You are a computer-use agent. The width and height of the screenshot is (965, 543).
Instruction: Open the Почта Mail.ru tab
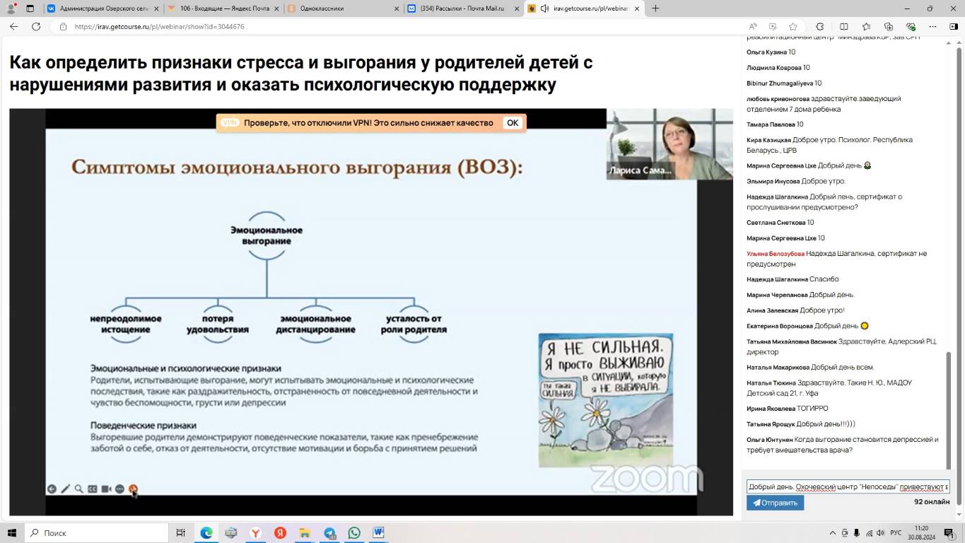pos(462,8)
